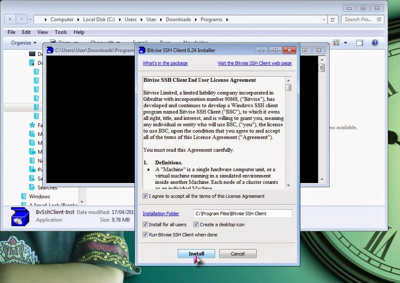Open the Tools menu

61,32
